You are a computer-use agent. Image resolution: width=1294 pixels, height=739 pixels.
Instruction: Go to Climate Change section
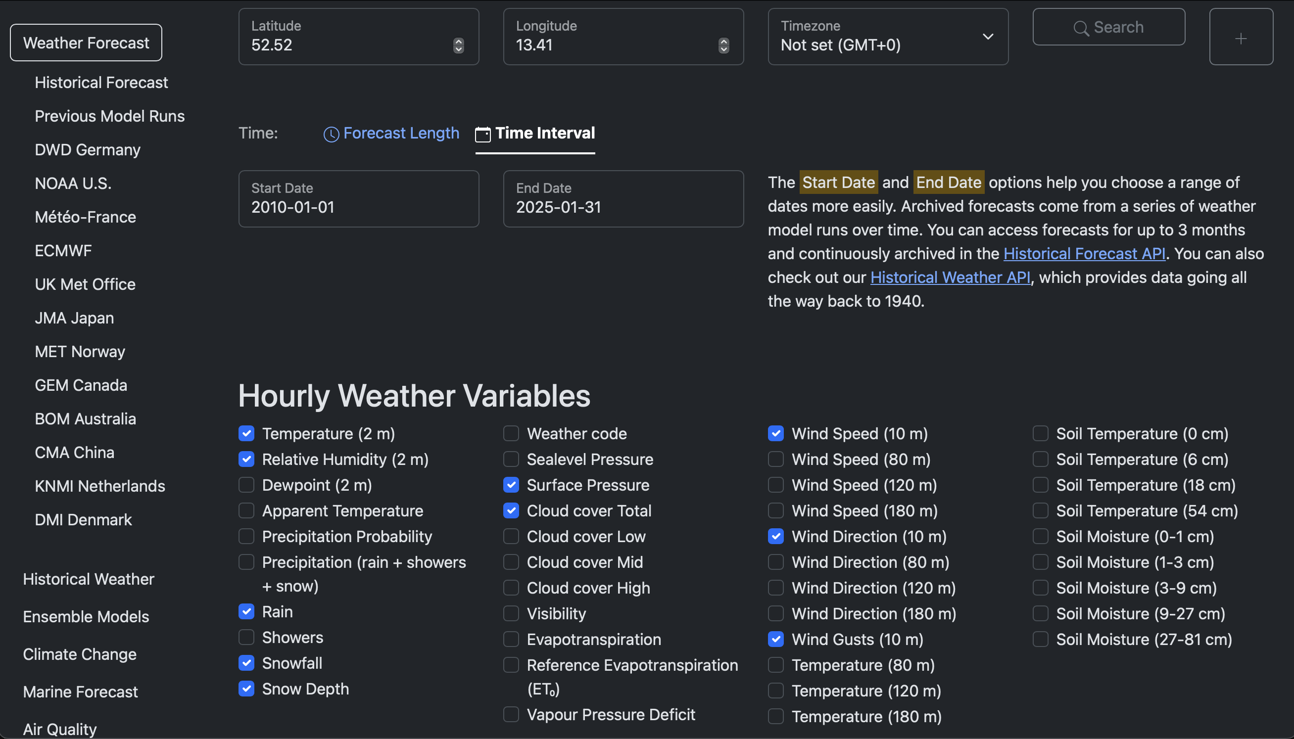(80, 654)
